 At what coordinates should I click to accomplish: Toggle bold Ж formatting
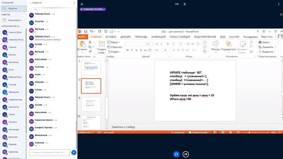[127, 50]
